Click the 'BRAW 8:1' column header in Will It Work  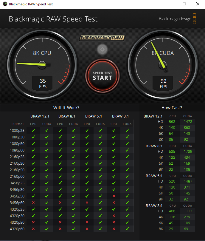pyautogui.click(x=67, y=116)
